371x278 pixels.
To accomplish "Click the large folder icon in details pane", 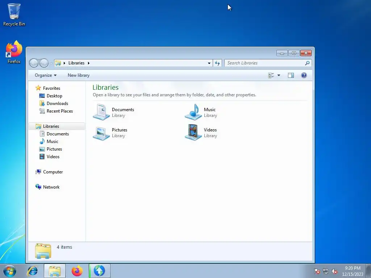I will (x=43, y=251).
